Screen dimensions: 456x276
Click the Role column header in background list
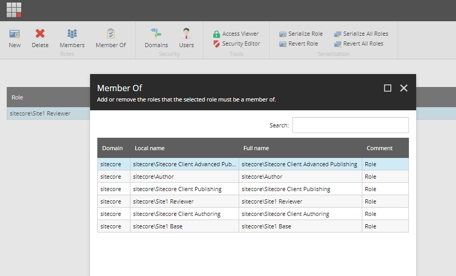(x=17, y=97)
